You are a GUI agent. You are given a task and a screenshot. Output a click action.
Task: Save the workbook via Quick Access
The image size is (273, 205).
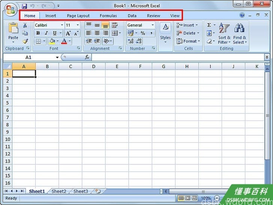[24, 6]
